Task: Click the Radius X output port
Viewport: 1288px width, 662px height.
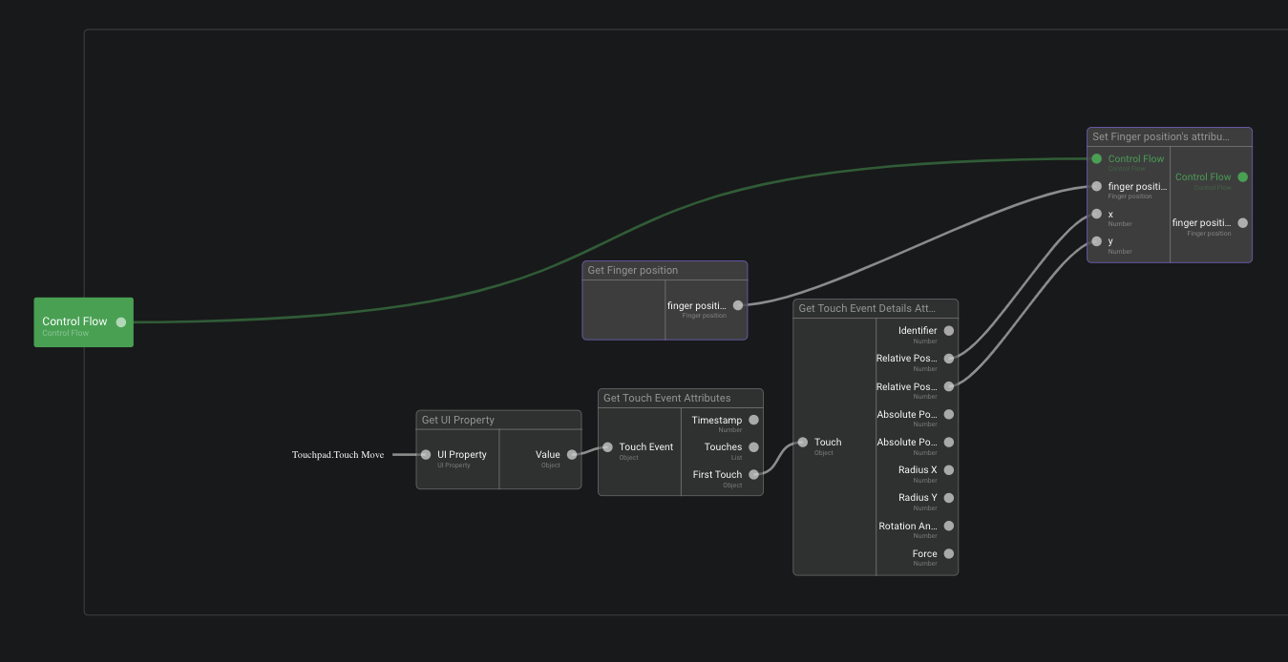Action: 948,470
